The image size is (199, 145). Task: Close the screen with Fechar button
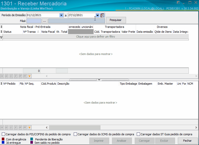188,141
